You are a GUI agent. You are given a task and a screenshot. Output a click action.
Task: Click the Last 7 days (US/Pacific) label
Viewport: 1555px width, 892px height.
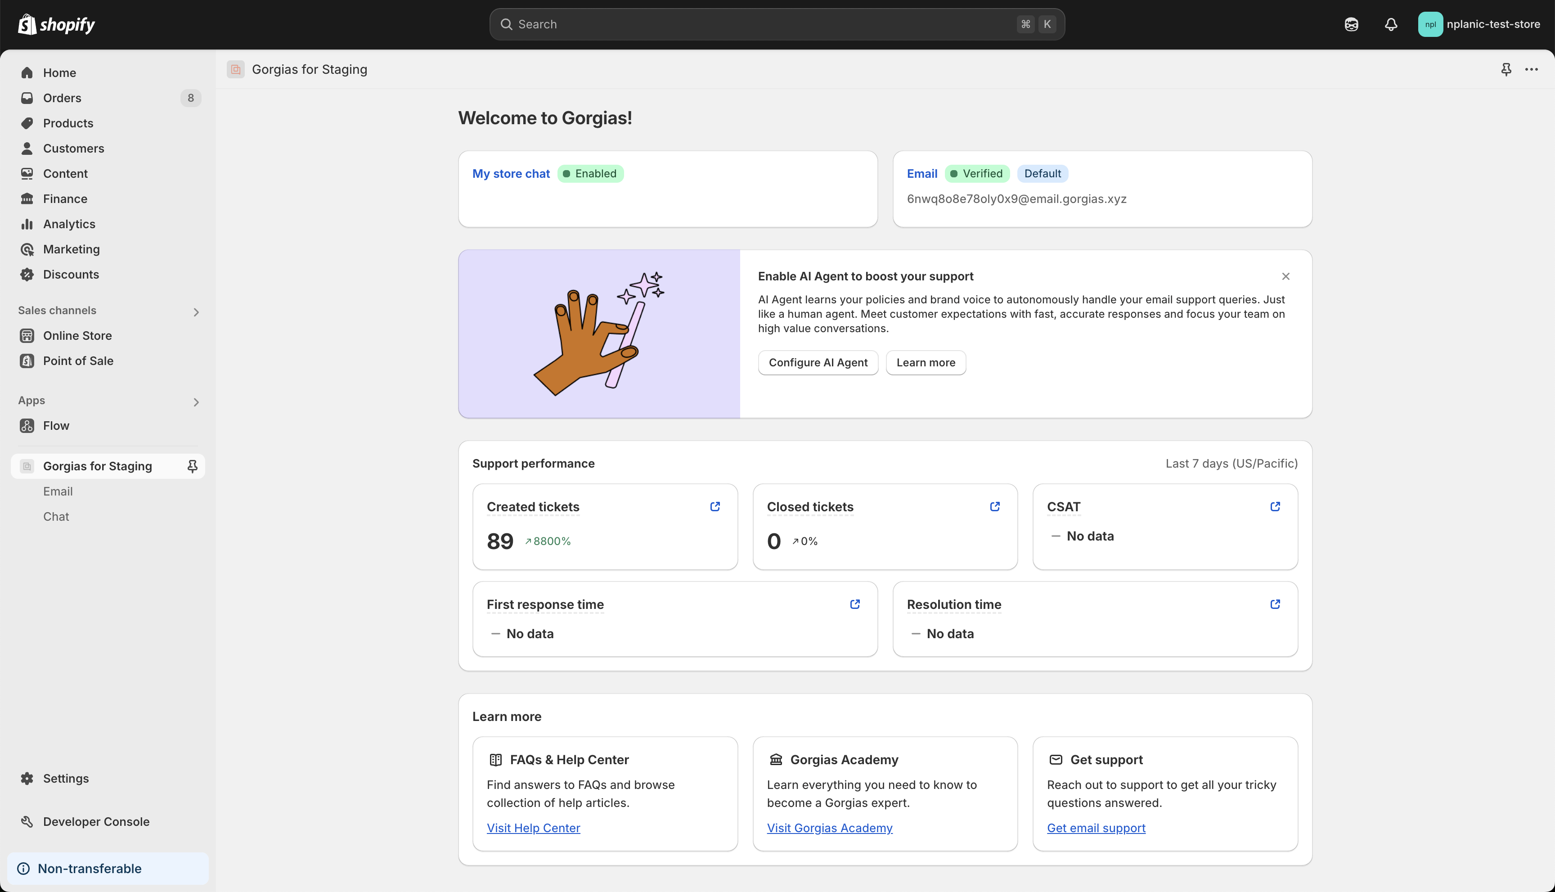pos(1231,464)
